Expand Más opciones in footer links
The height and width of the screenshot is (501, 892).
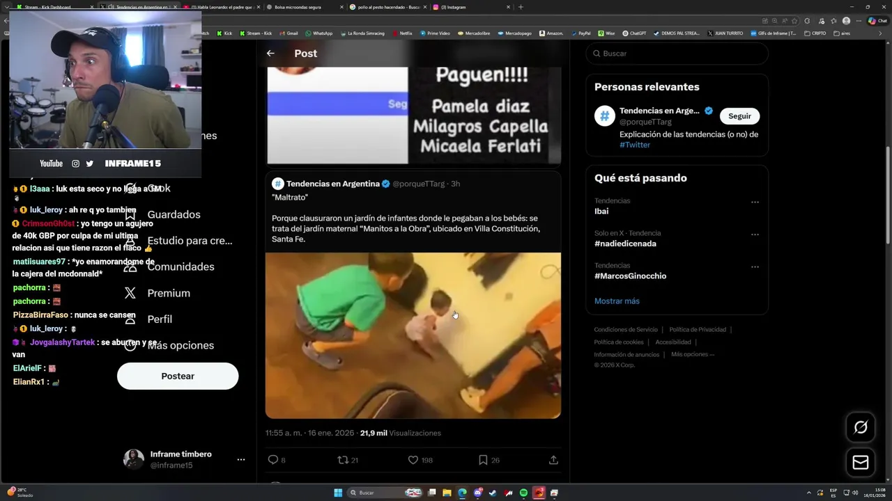click(693, 354)
